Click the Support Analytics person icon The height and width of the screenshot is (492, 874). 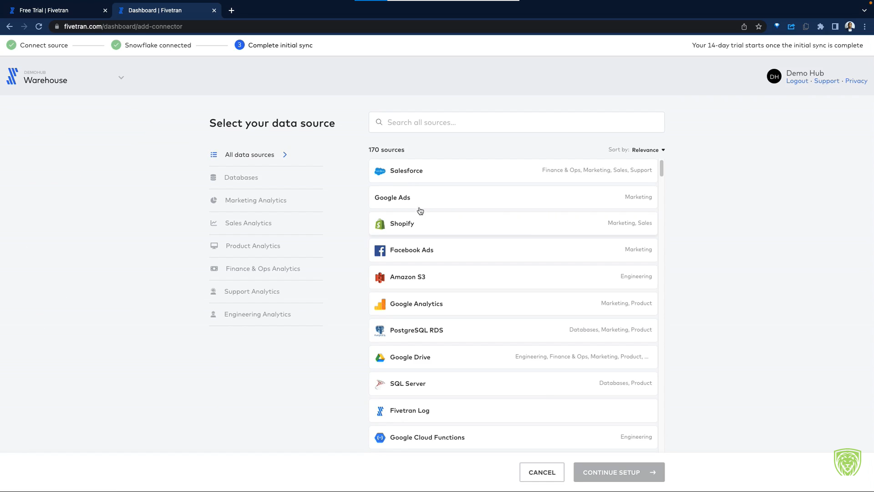tap(213, 292)
